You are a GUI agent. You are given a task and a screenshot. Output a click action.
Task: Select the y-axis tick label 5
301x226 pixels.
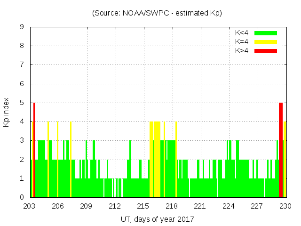click(x=22, y=103)
